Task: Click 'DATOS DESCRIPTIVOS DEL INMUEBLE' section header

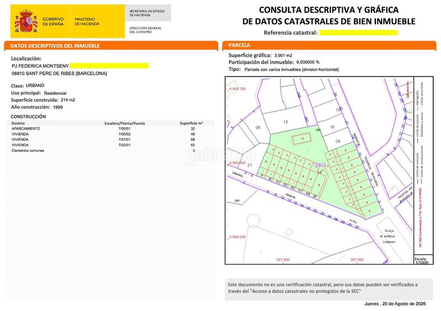Action: coord(55,46)
